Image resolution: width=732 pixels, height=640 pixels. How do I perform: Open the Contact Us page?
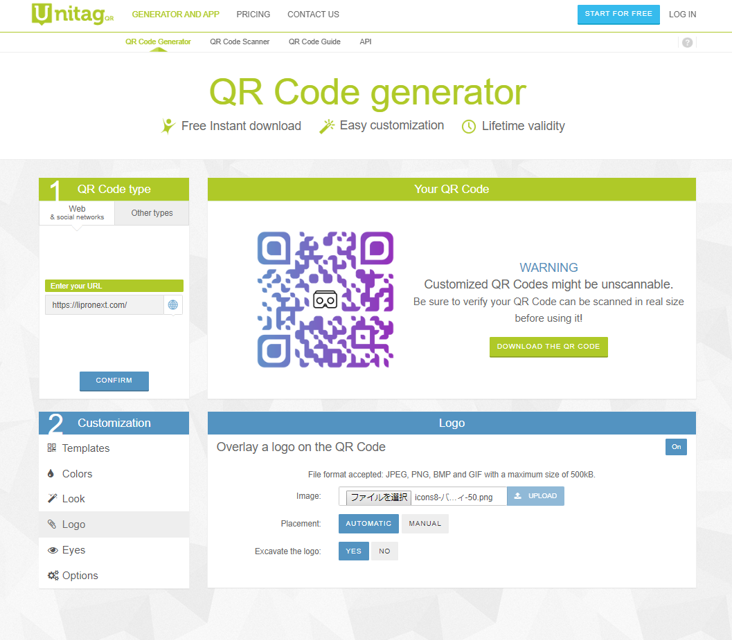tap(313, 15)
